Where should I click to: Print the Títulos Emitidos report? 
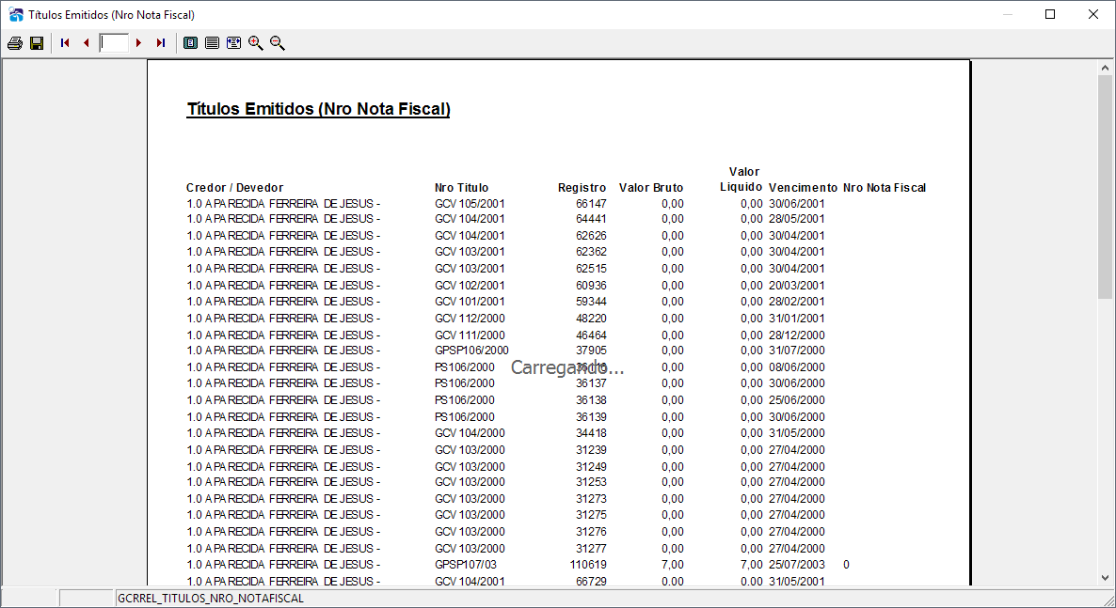(15, 43)
